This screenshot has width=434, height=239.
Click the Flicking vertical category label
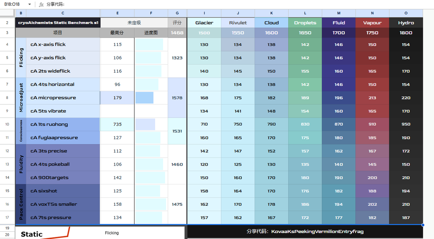21,58
